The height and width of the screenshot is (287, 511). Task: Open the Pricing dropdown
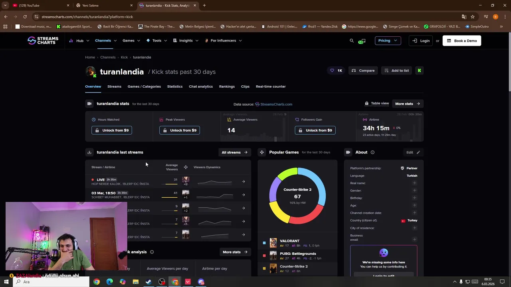(388, 41)
